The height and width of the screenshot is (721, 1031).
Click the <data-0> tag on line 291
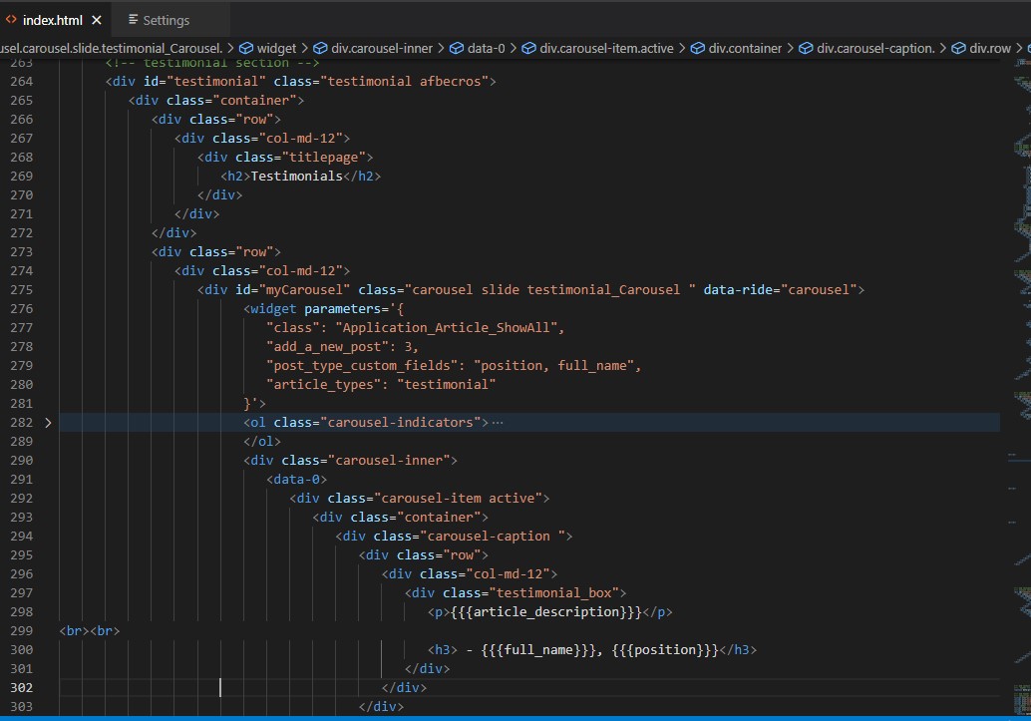[x=296, y=480]
